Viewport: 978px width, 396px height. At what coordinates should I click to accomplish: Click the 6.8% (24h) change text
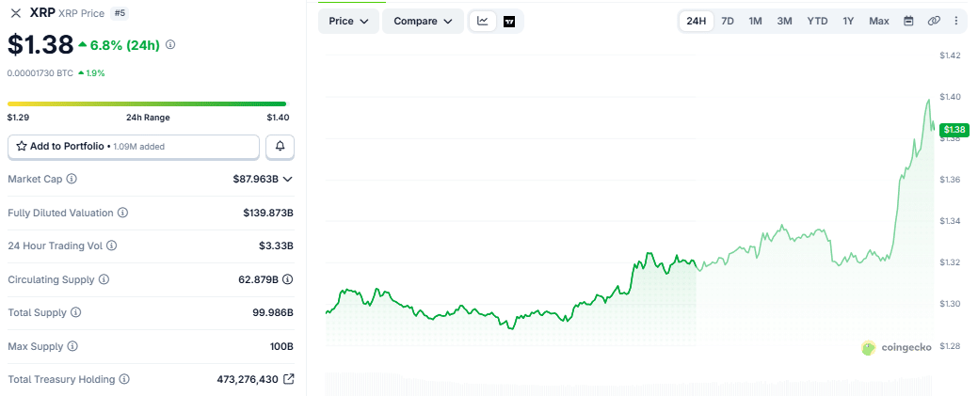coord(125,45)
